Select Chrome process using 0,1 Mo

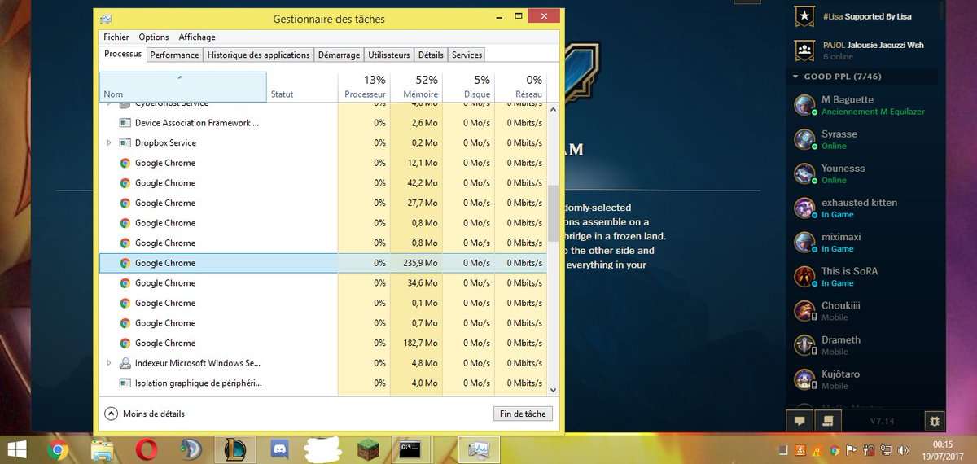point(322,303)
